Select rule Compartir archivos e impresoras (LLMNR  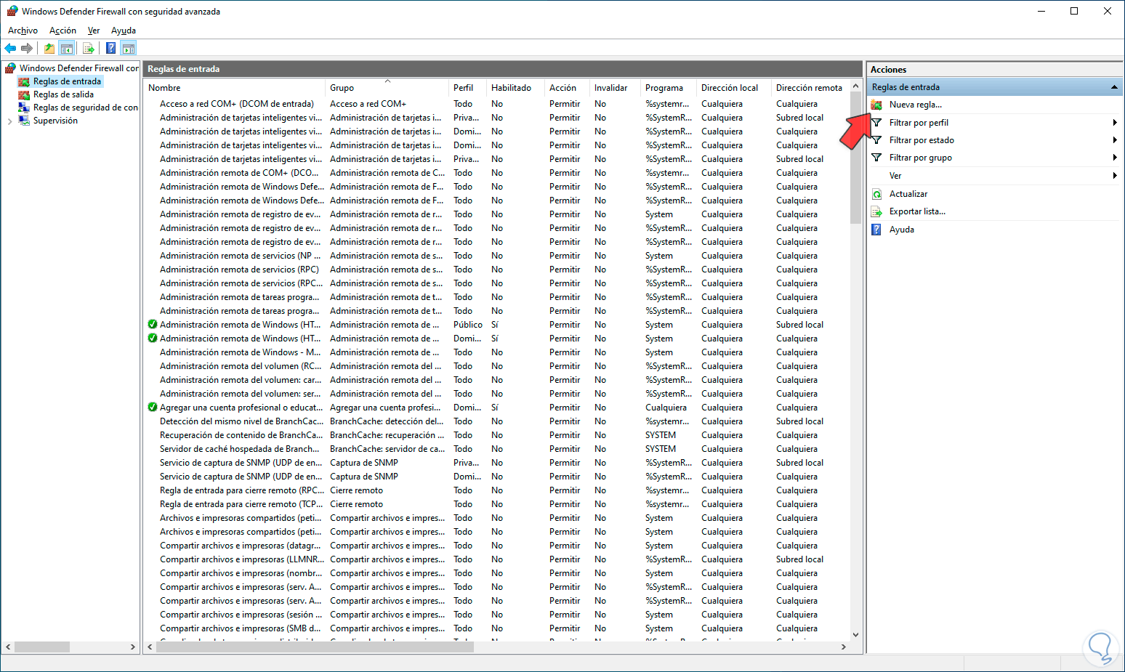[242, 559]
